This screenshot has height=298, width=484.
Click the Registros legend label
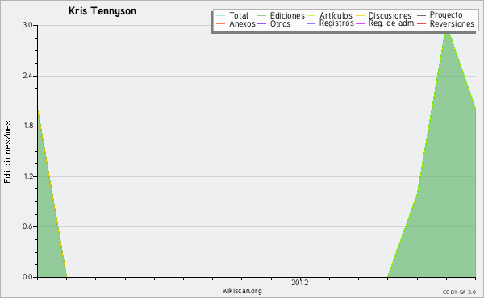tap(336, 23)
